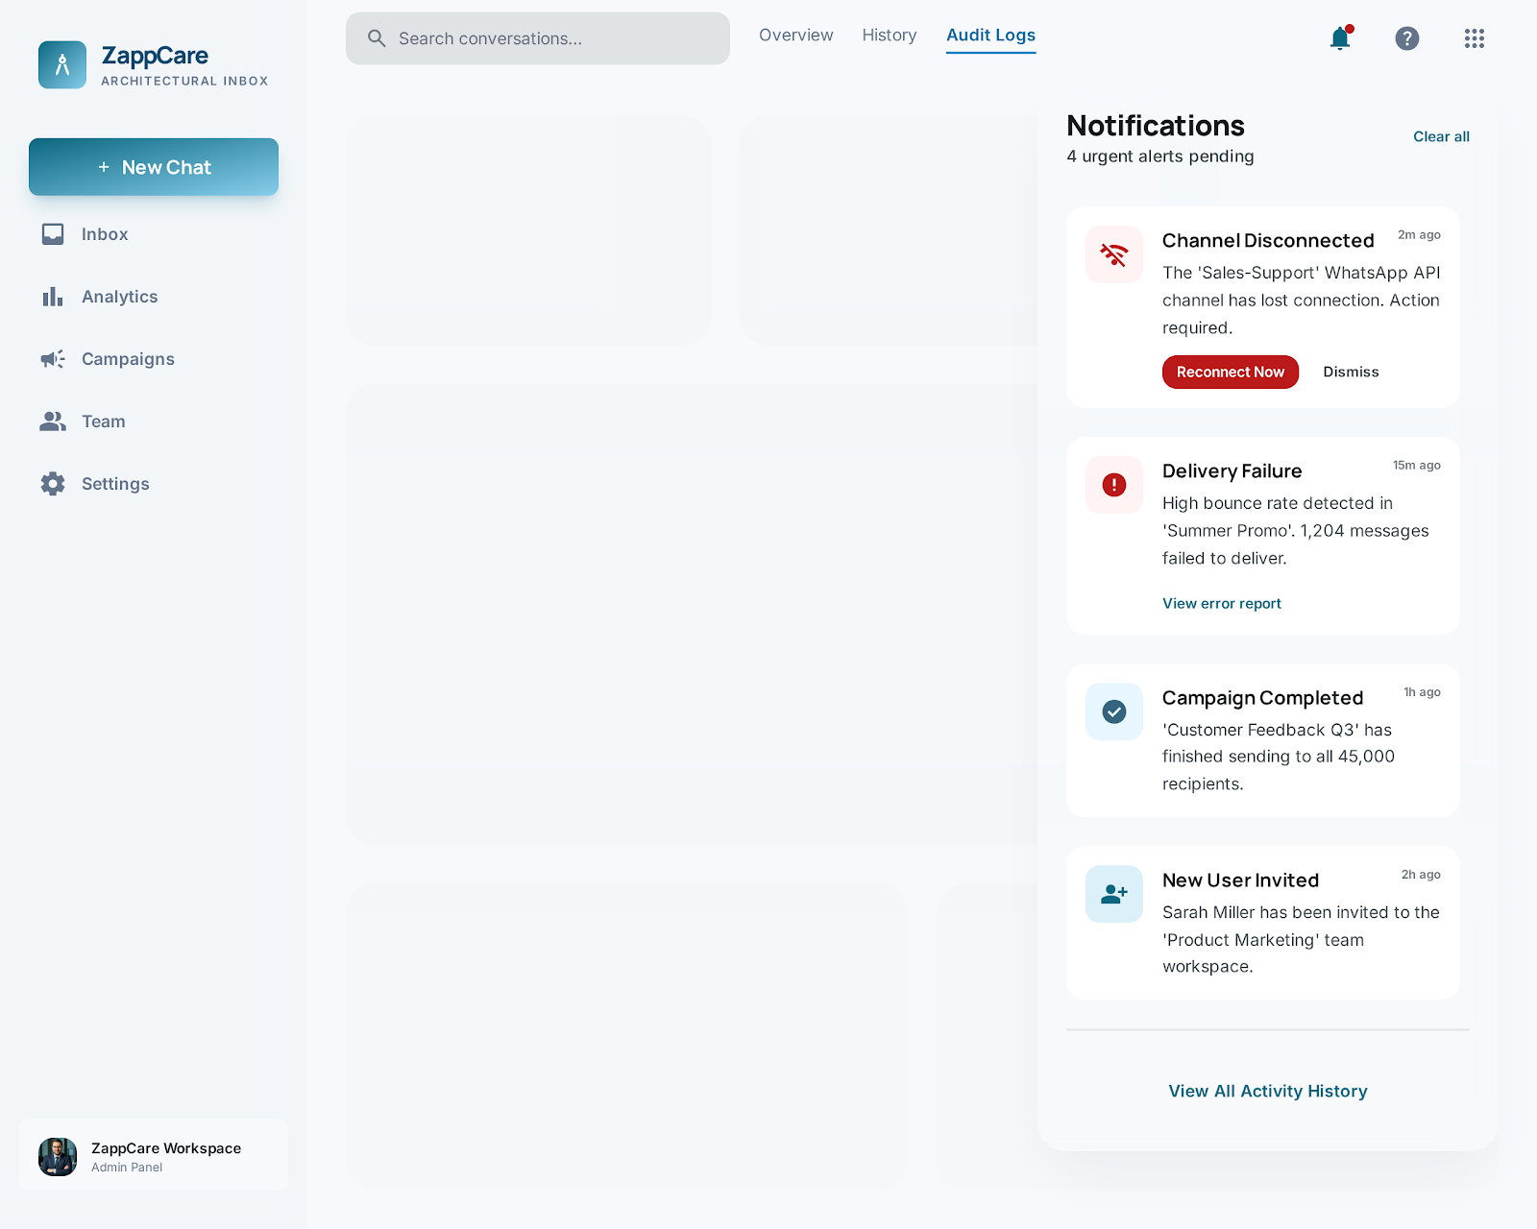This screenshot has width=1537, height=1229.
Task: Open Settings in the sidebar
Action: pyautogui.click(x=114, y=484)
